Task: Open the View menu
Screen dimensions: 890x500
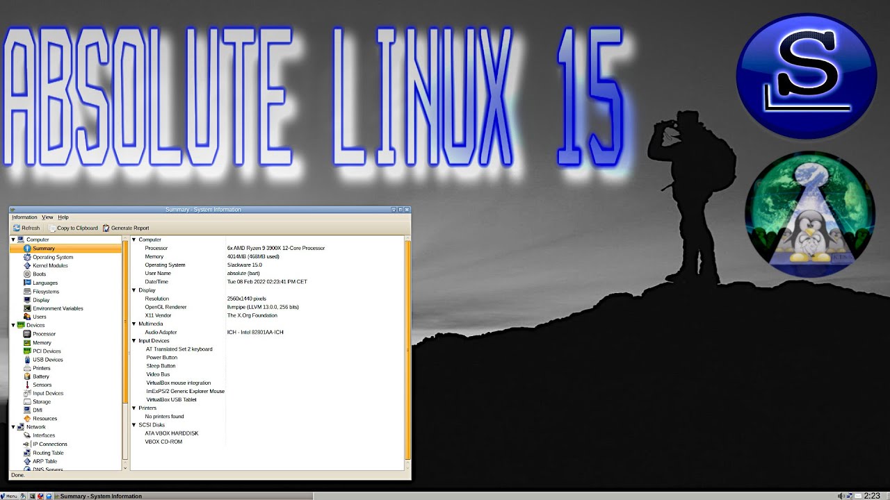Action: (47, 217)
